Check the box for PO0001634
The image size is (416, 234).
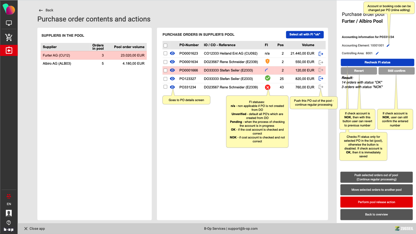165,62
